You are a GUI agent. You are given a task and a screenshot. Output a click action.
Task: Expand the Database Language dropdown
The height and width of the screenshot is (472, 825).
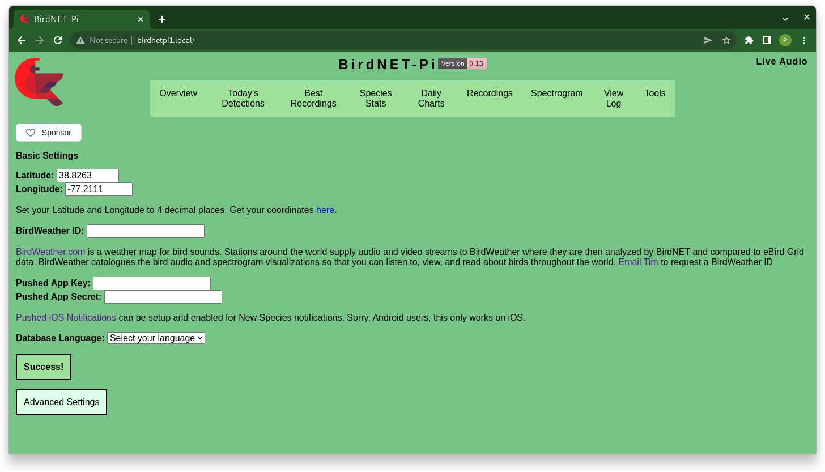pyautogui.click(x=156, y=338)
